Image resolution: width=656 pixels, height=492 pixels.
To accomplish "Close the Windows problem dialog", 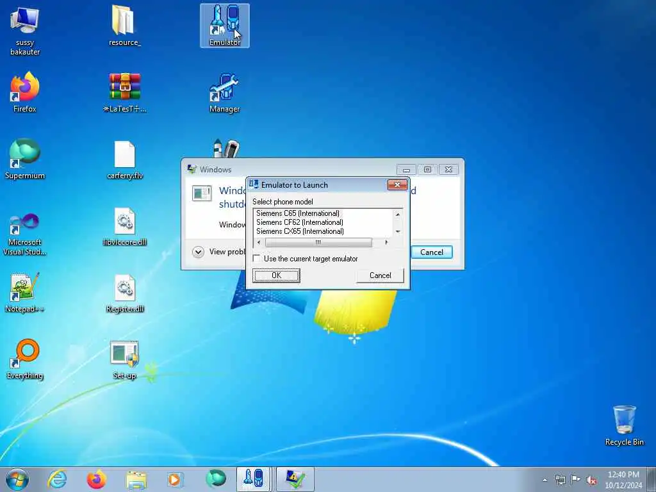I will pos(448,169).
